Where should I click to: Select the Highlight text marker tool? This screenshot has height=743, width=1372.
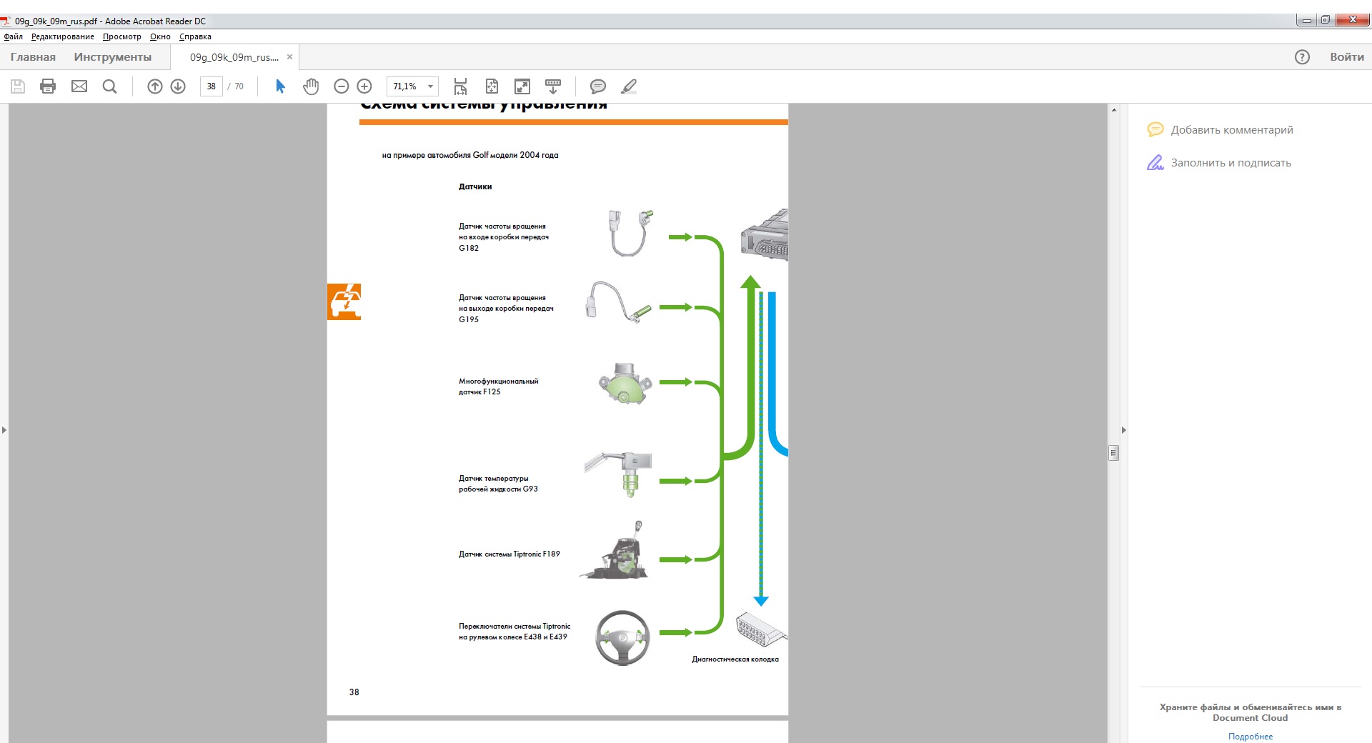[x=629, y=86]
